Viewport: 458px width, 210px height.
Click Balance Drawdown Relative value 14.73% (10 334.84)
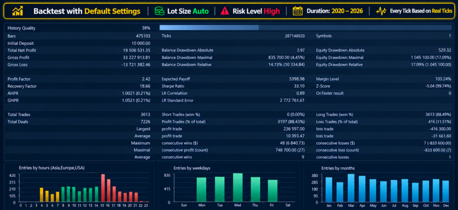287,65
